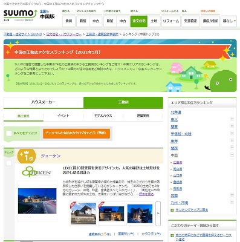Expand the 関東 area list
The image size is (240, 242).
click(232, 126)
